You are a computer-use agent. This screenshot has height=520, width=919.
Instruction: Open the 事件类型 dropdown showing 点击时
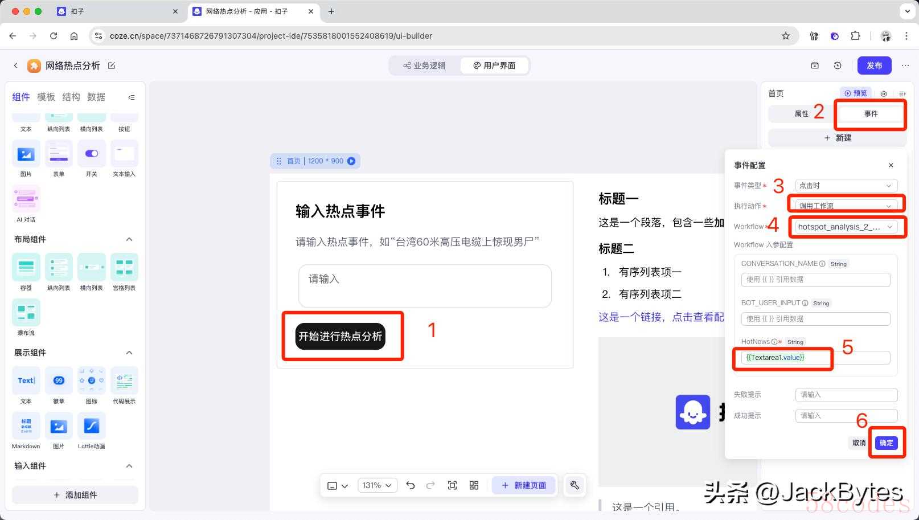click(x=846, y=186)
